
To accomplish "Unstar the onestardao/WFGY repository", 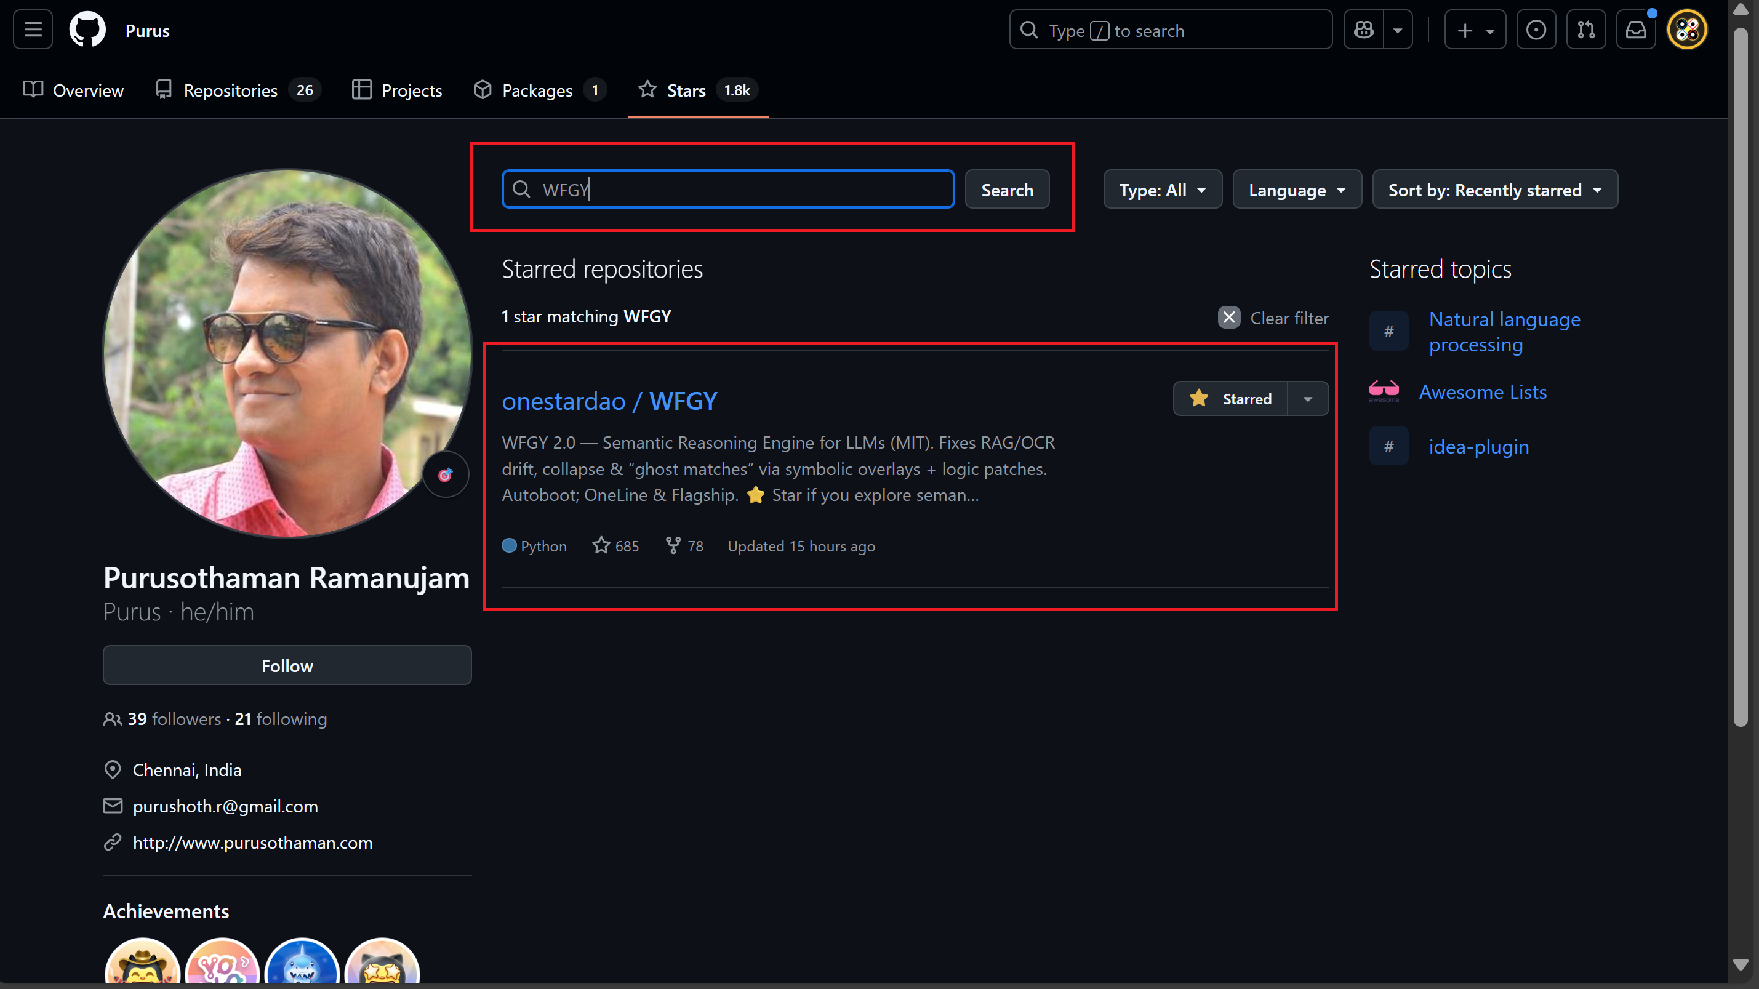I will 1230,399.
